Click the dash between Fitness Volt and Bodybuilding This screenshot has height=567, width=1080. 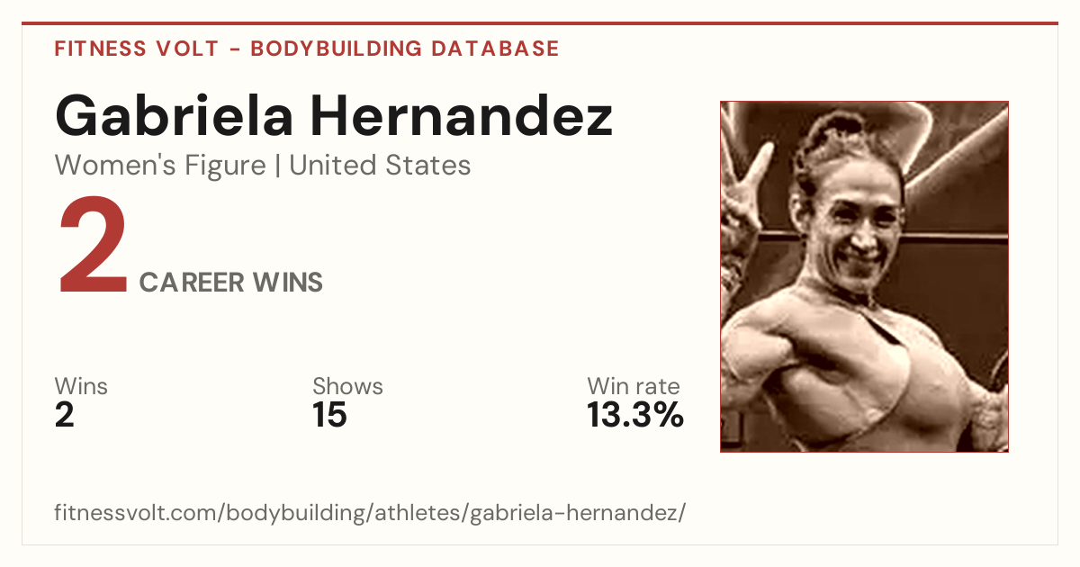click(x=234, y=49)
